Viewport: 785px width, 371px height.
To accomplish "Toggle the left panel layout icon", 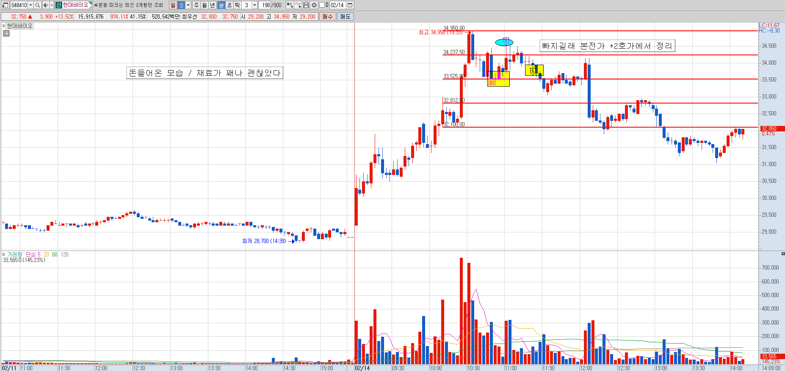I will point(5,5).
